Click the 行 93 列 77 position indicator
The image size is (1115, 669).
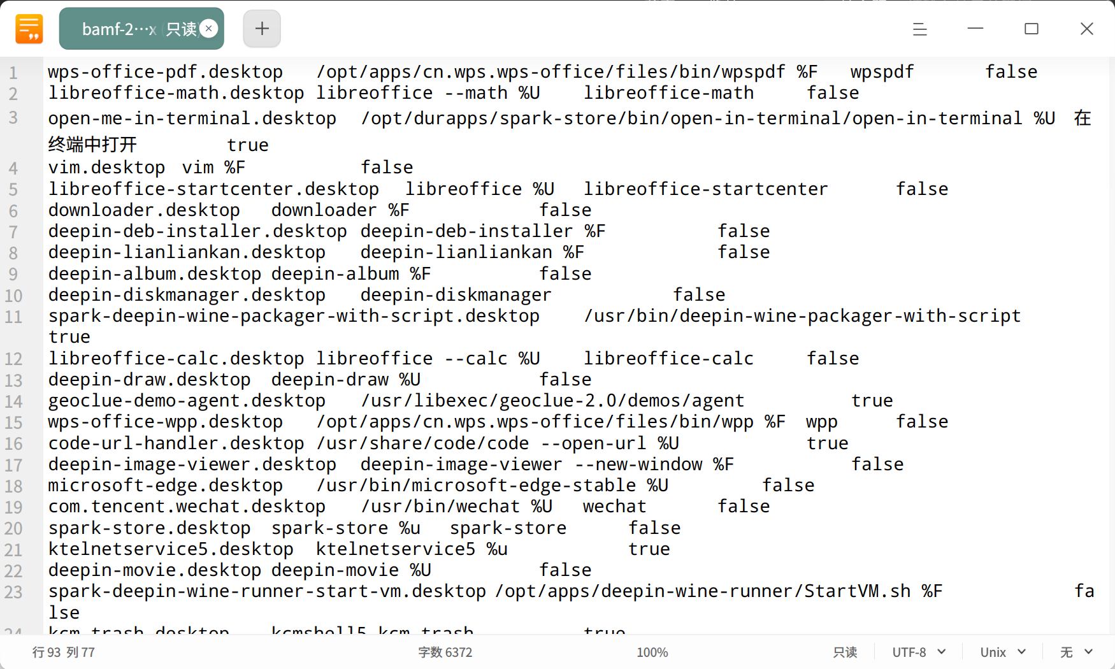pos(63,652)
